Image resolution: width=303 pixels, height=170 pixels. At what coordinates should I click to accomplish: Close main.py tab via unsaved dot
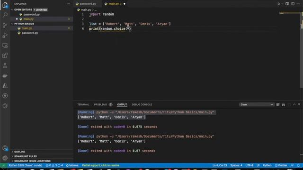coord(125,4)
